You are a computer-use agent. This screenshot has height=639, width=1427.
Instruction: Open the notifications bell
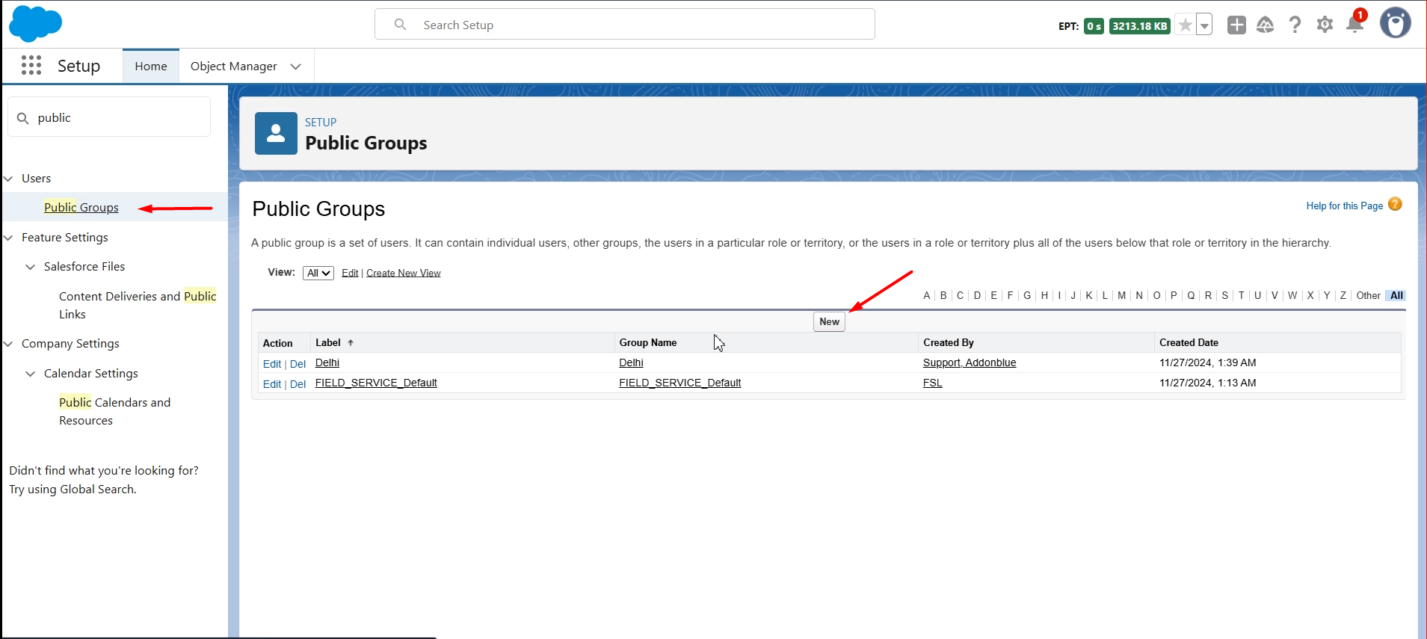point(1354,24)
